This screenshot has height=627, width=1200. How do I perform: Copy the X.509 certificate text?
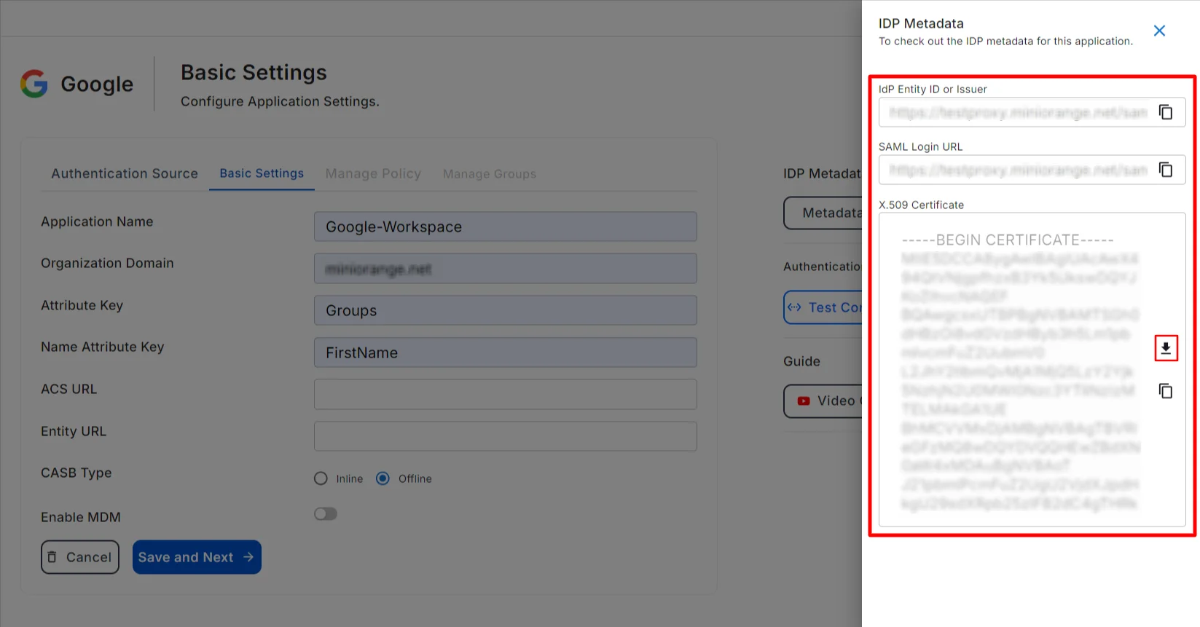[1166, 391]
